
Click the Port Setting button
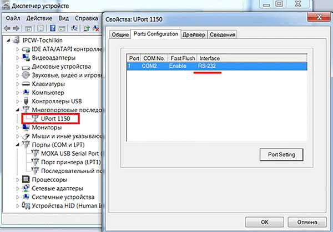281,154
